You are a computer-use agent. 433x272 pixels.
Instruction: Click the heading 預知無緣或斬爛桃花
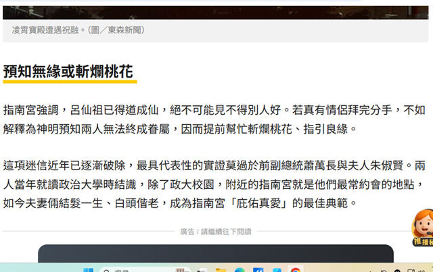(x=68, y=72)
